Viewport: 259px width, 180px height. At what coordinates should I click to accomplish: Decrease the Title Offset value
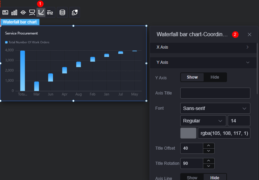tap(209, 151)
